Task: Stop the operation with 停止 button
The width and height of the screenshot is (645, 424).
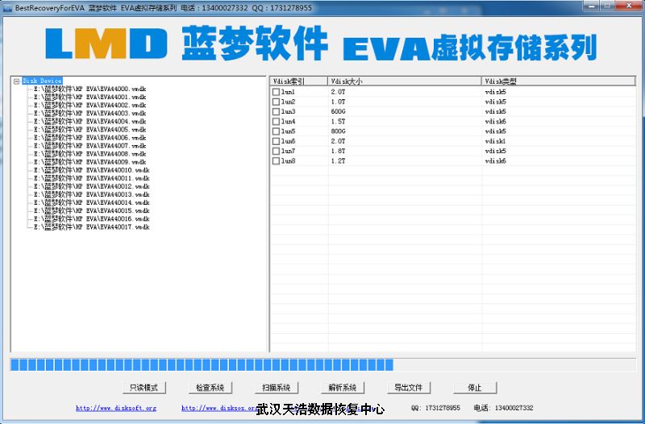Action: click(475, 388)
